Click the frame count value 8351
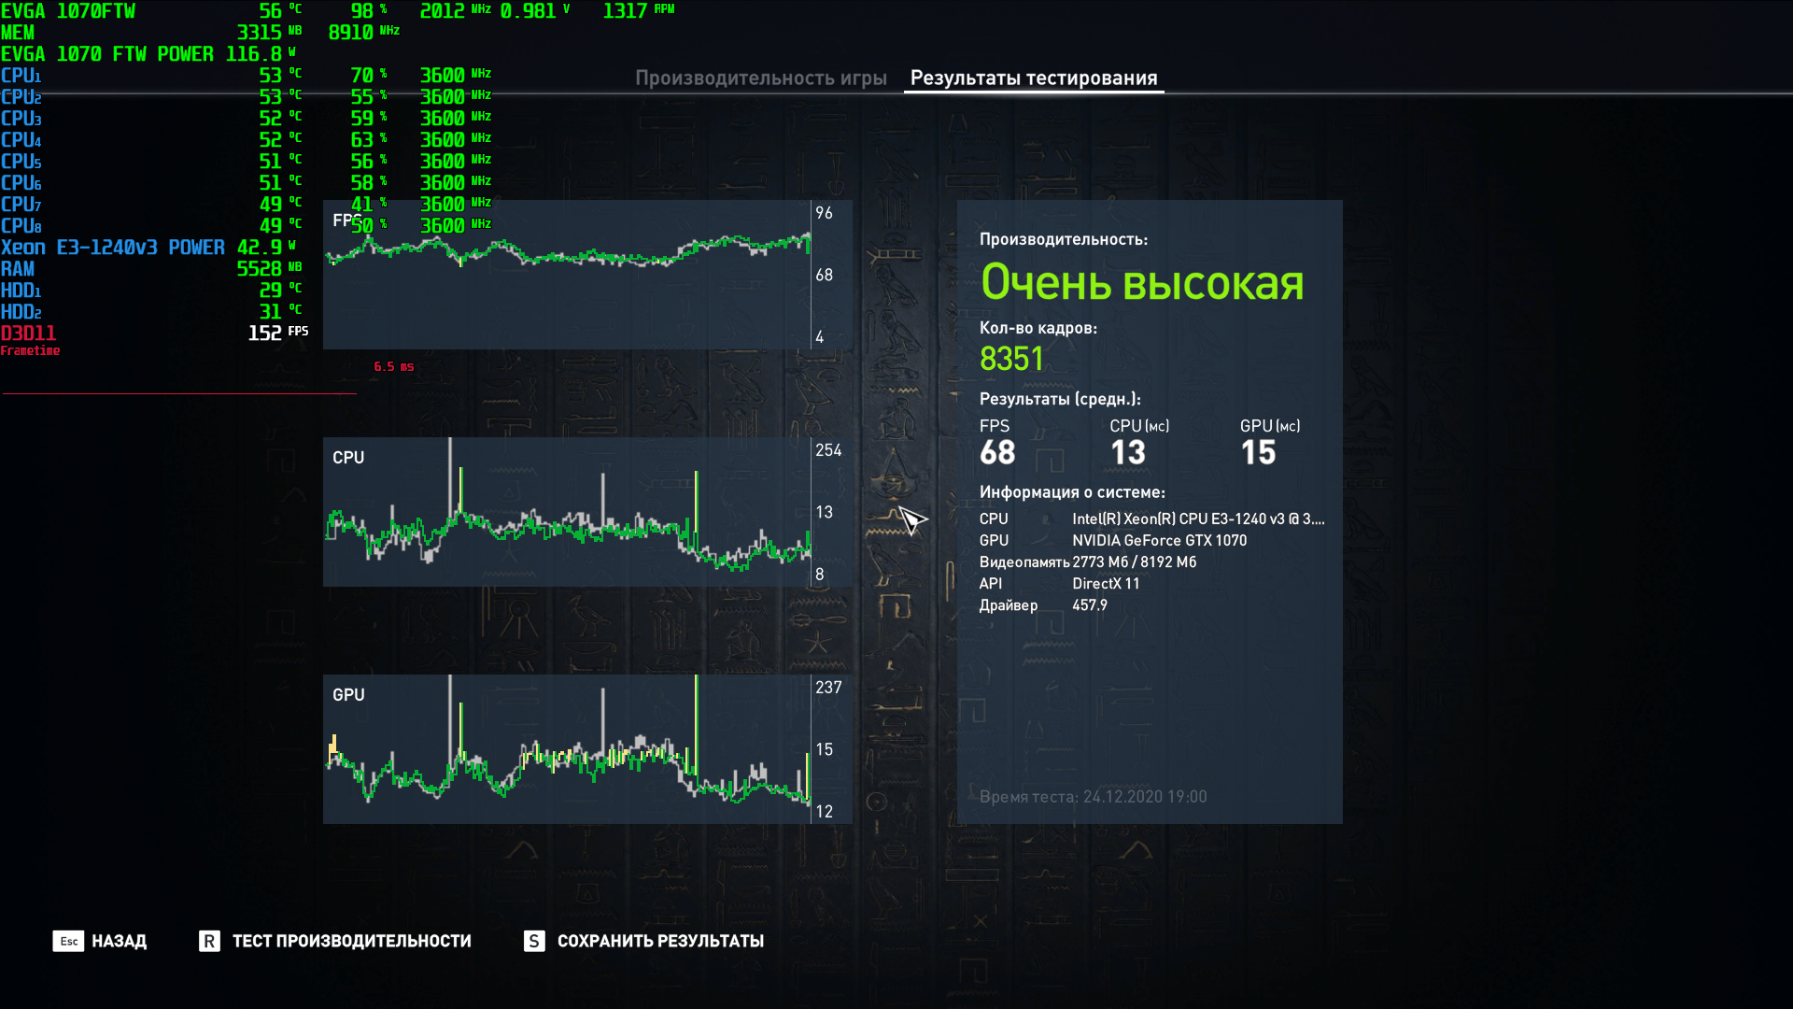Screen dimensions: 1793x1009 tap(1011, 359)
